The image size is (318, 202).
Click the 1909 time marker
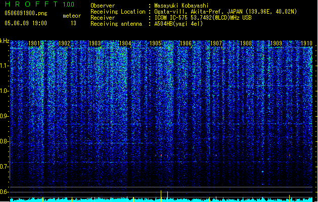point(277,43)
